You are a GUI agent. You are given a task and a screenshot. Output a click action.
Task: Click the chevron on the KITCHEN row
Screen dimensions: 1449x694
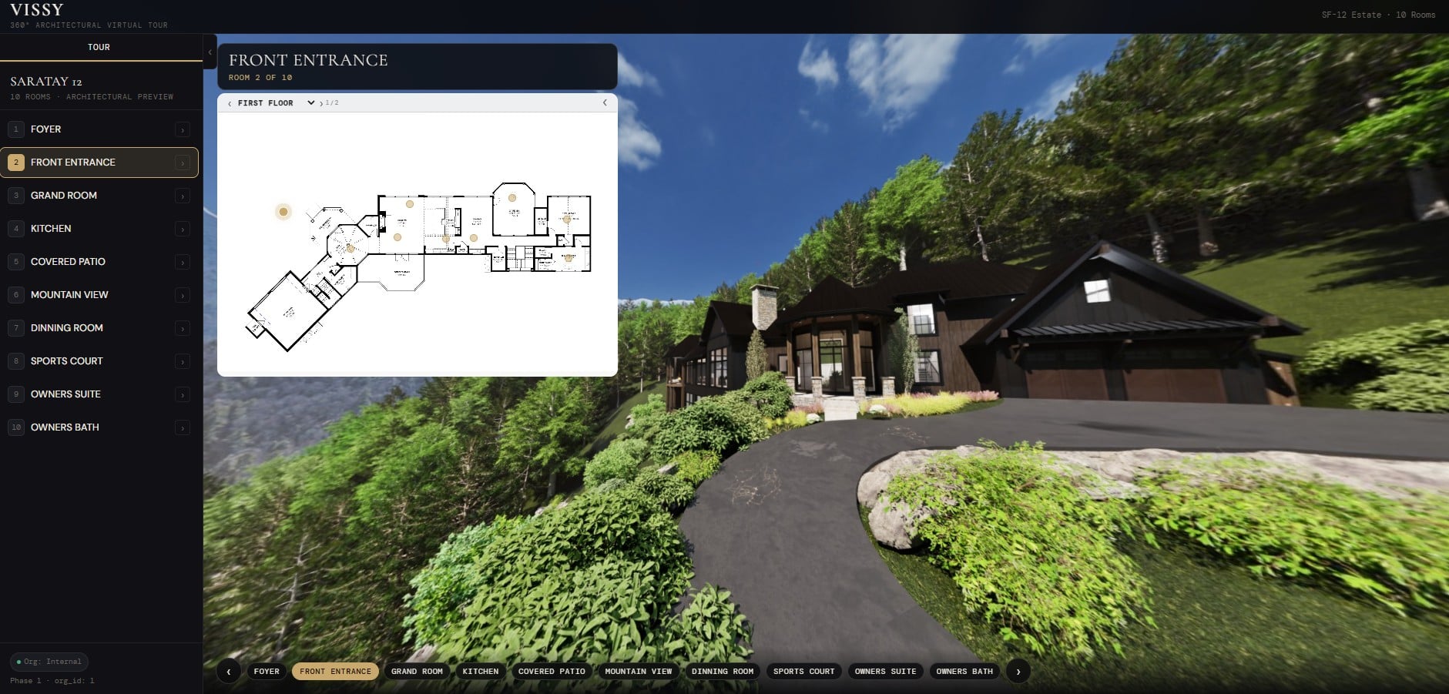coord(183,229)
